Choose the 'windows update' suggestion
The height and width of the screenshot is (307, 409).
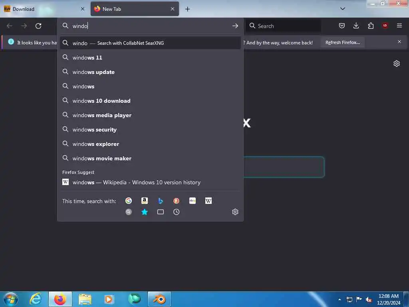click(x=150, y=72)
